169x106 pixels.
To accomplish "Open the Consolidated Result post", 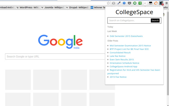I will tap(120, 52).
